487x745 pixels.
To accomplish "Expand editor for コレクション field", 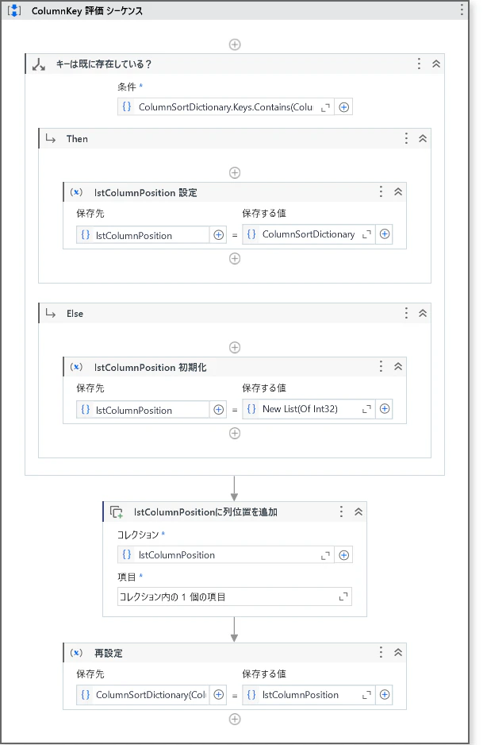I will (x=325, y=555).
